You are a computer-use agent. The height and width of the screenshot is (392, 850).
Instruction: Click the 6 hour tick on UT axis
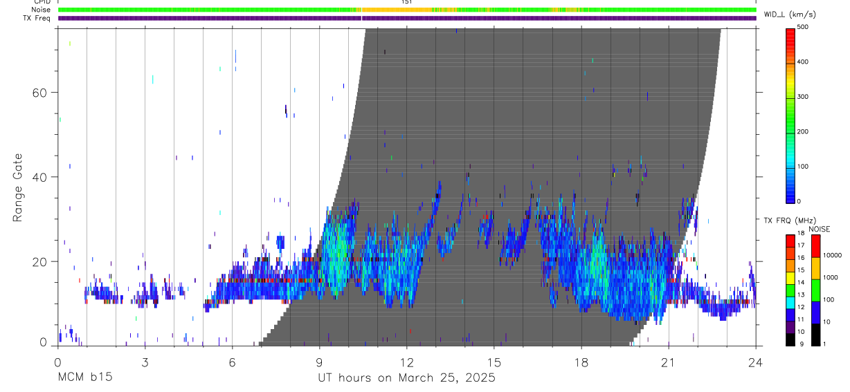[x=232, y=362]
